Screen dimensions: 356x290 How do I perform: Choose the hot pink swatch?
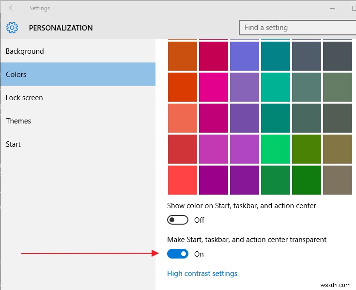tap(214, 87)
